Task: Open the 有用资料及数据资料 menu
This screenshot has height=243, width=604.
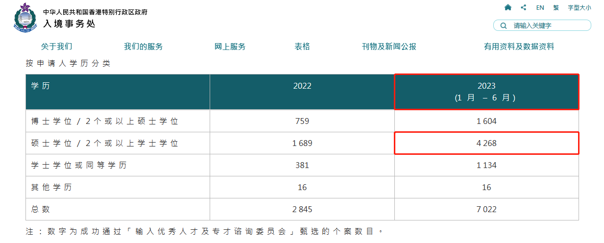Action: pyautogui.click(x=519, y=47)
